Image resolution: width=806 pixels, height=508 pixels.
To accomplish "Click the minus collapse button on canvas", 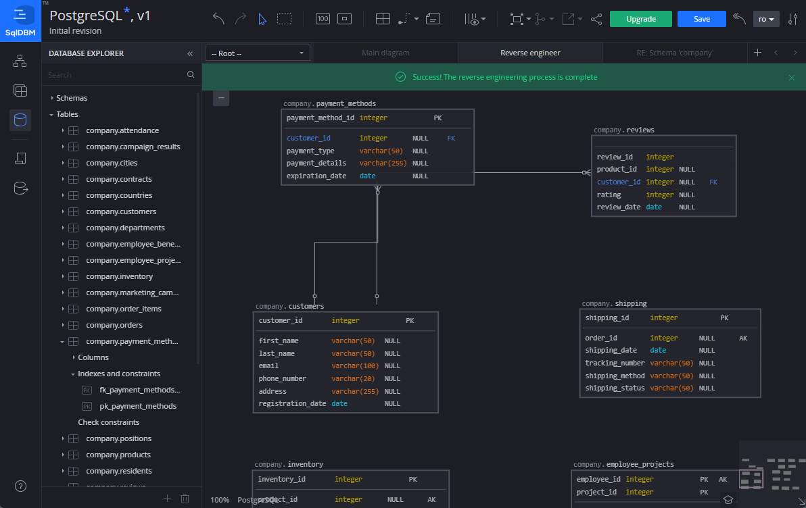I will pos(221,97).
